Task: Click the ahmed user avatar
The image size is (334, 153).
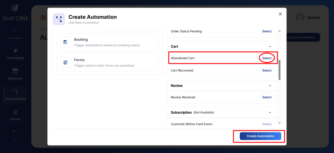Action: click(300, 18)
